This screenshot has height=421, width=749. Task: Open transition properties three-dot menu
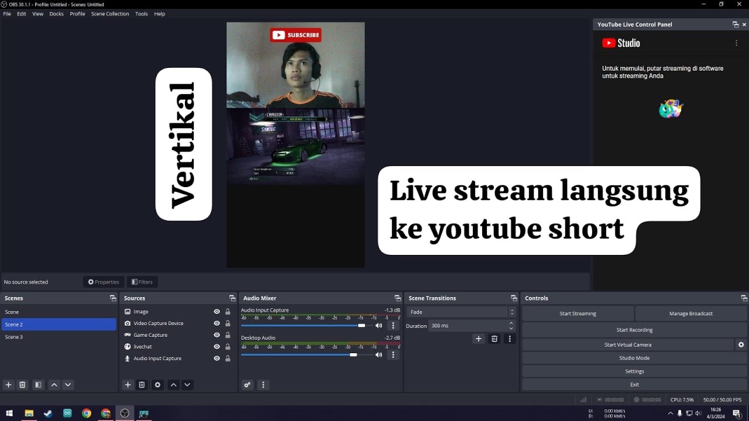tap(510, 339)
